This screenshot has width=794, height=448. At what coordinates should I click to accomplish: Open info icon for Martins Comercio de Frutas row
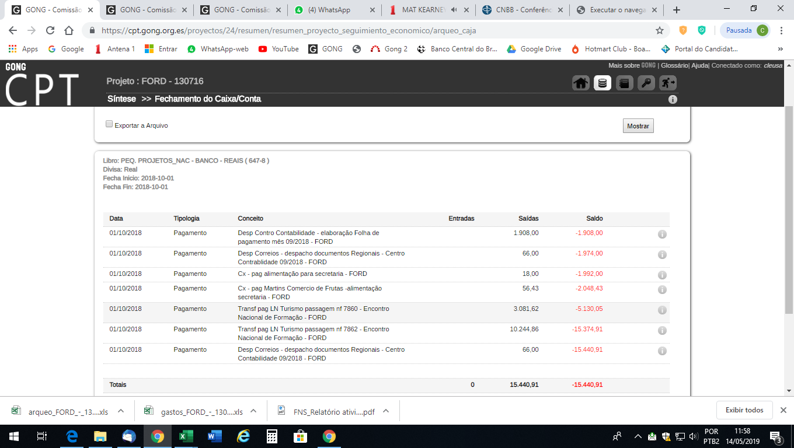pyautogui.click(x=662, y=290)
